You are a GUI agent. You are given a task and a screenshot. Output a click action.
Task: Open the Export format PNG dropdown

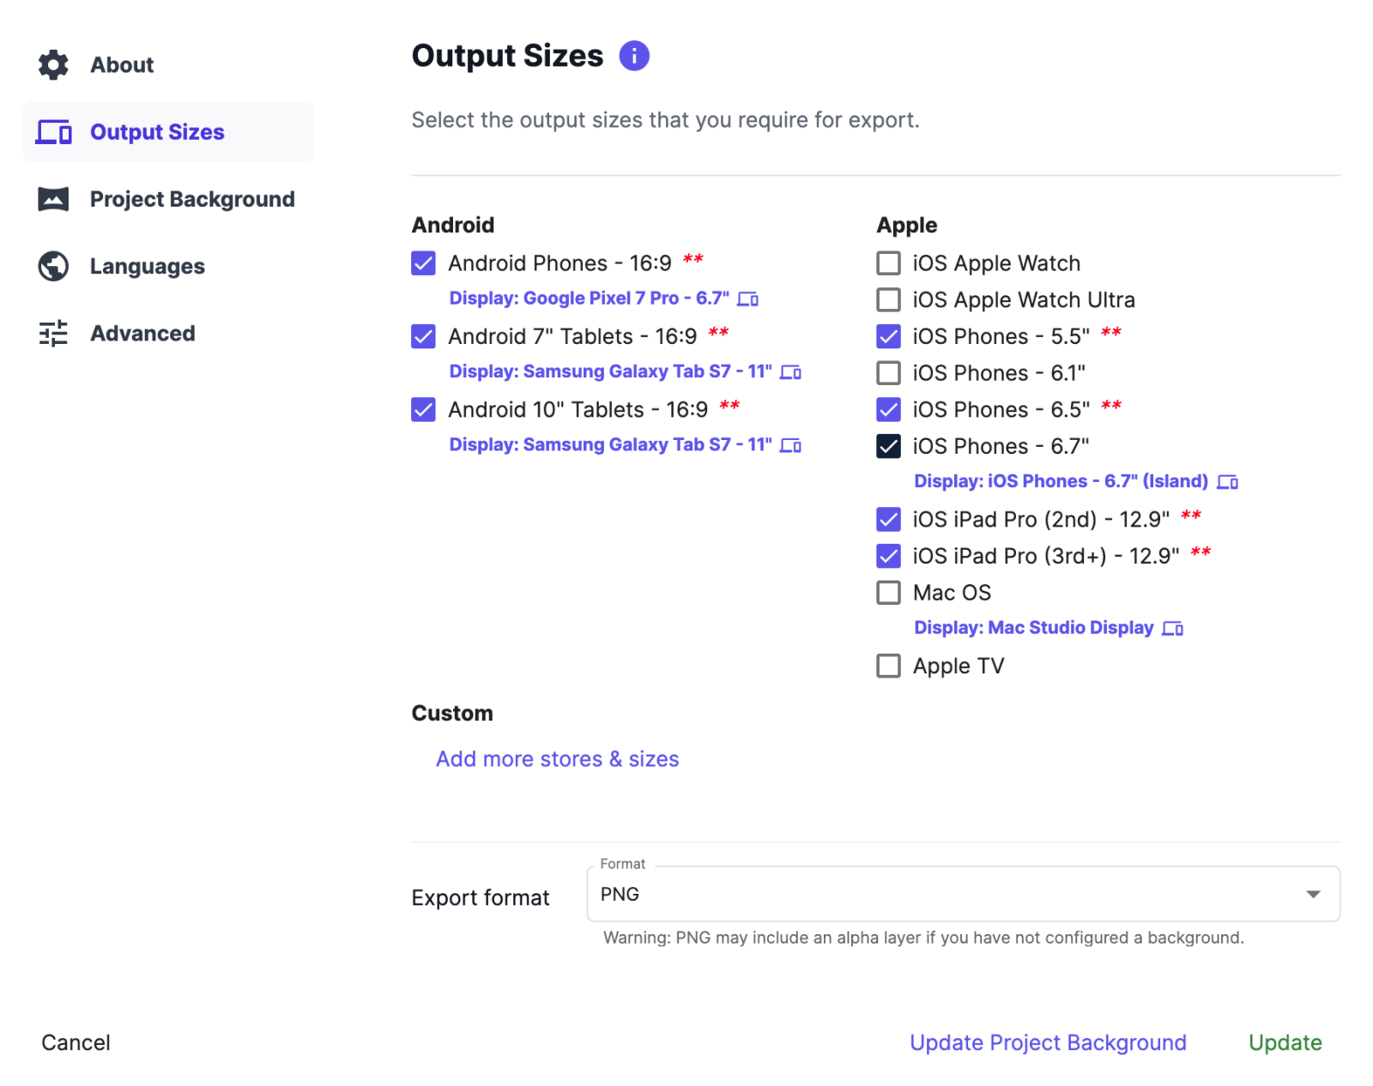coord(962,894)
